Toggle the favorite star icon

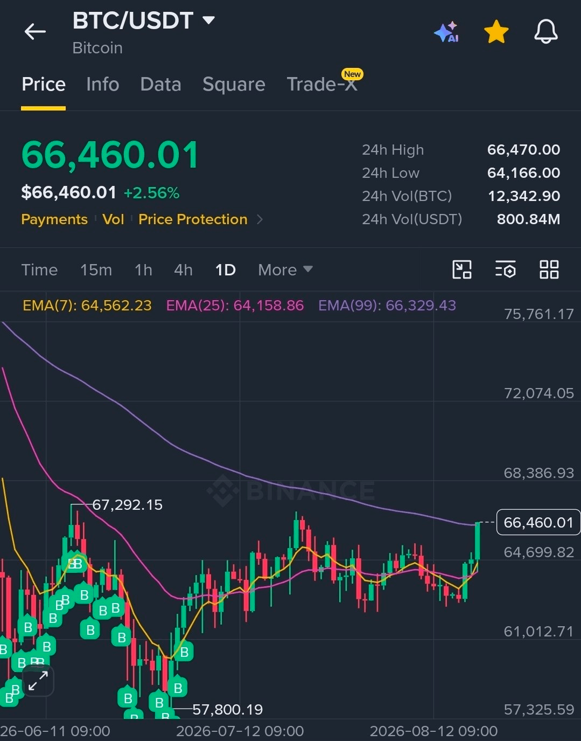tap(496, 32)
